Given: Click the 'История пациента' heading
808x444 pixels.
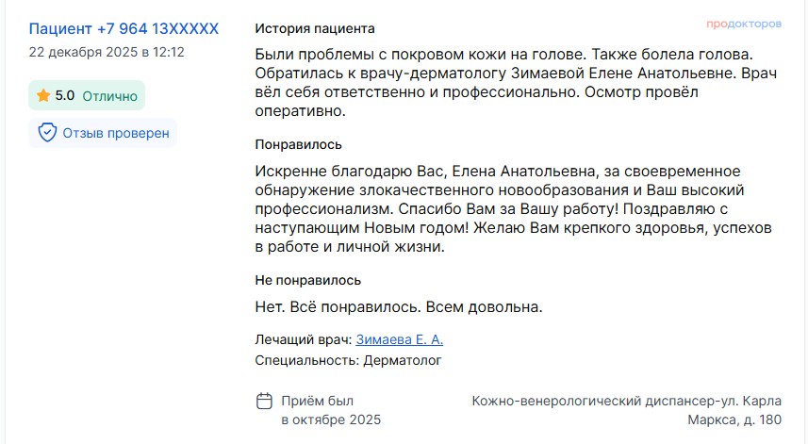Looking at the screenshot, I should point(314,29).
